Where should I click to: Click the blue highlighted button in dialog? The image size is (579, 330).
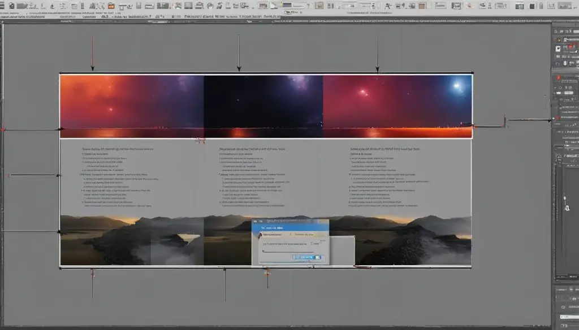(307, 257)
